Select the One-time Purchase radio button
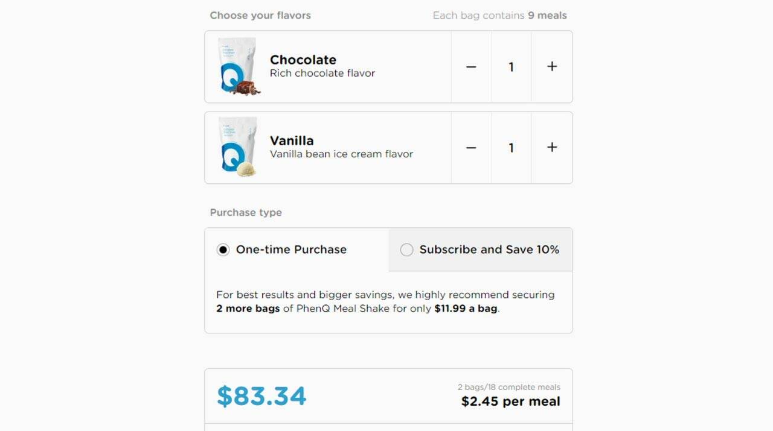773x431 pixels. 223,250
